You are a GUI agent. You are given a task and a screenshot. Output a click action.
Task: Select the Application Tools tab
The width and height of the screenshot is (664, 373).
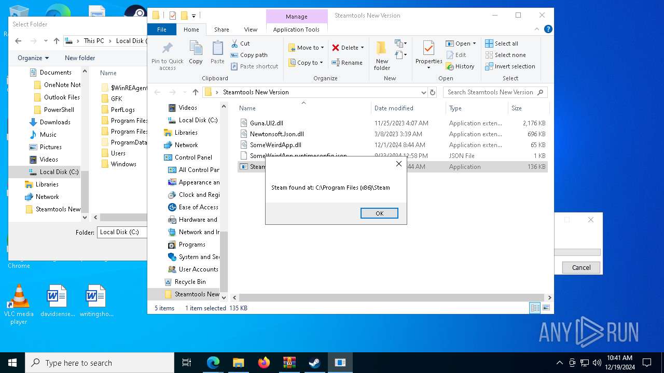click(x=296, y=30)
